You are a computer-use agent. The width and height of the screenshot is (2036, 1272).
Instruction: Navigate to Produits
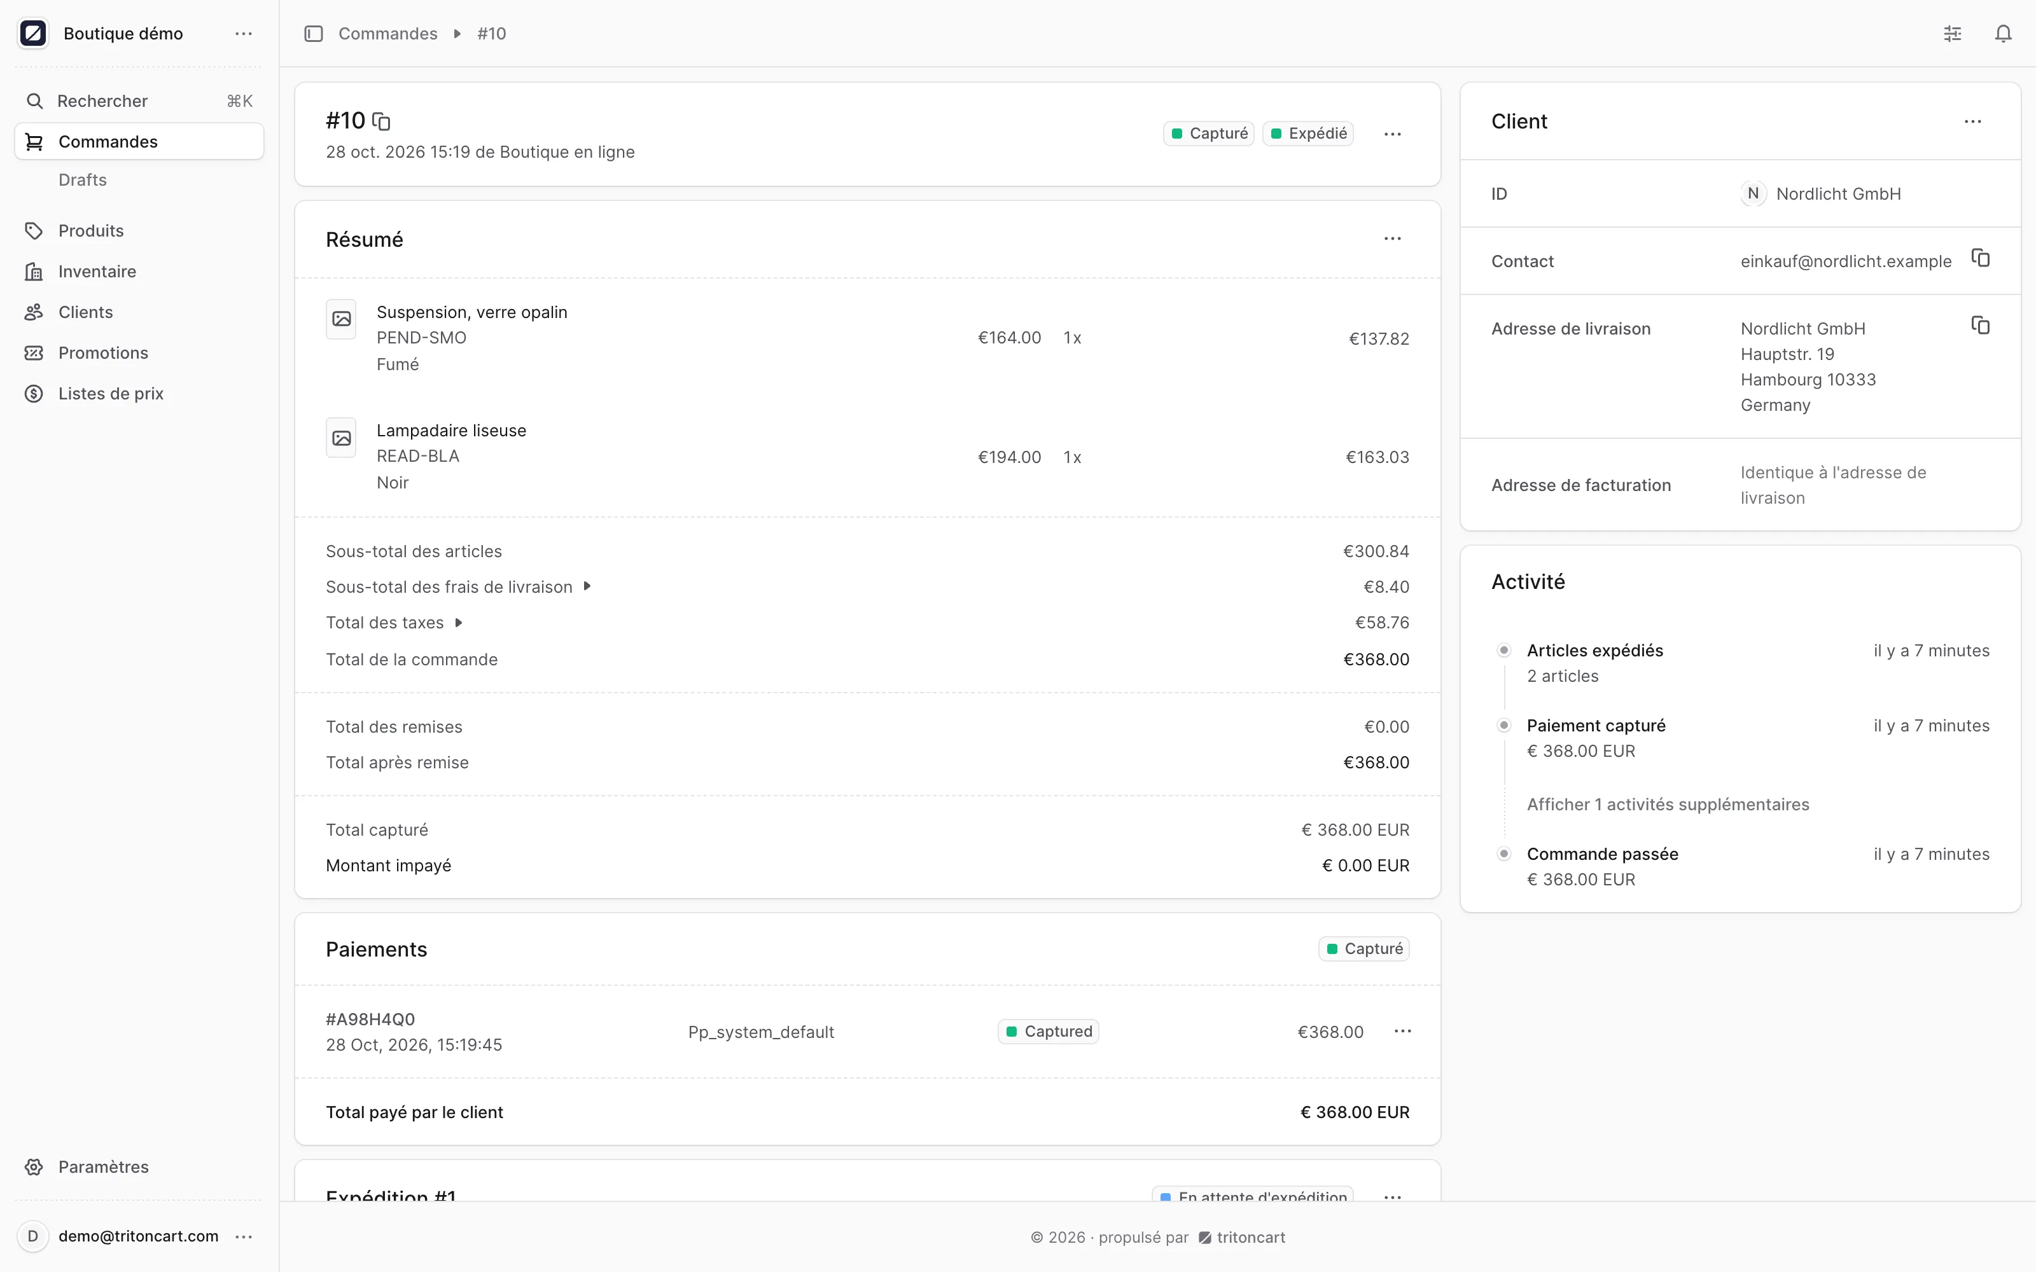click(x=139, y=230)
